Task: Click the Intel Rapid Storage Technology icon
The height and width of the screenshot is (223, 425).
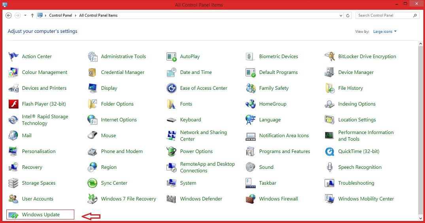Action: 13,120
